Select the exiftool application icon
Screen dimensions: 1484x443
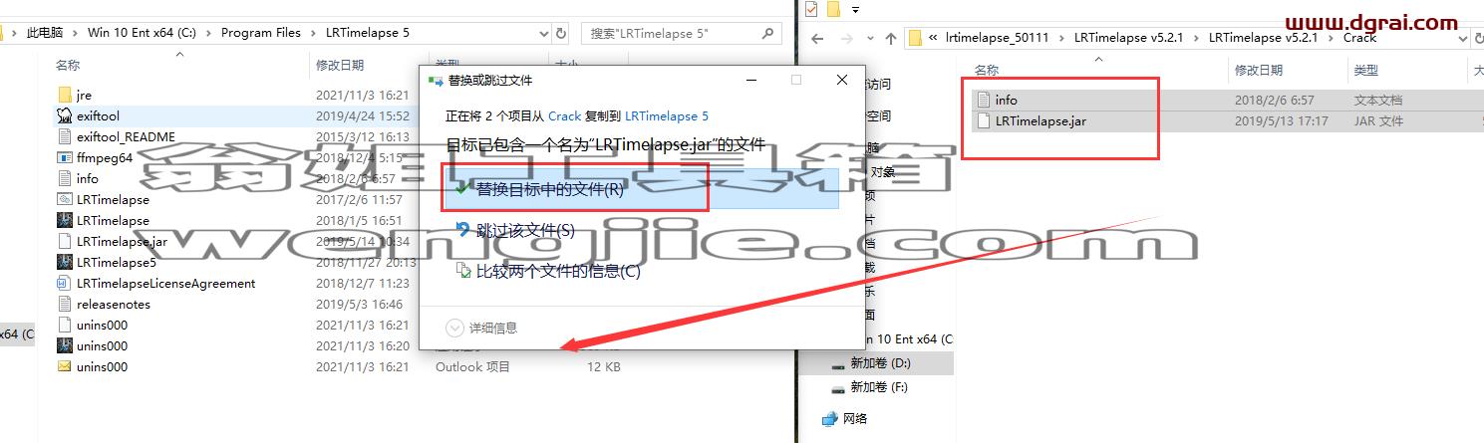click(x=65, y=116)
